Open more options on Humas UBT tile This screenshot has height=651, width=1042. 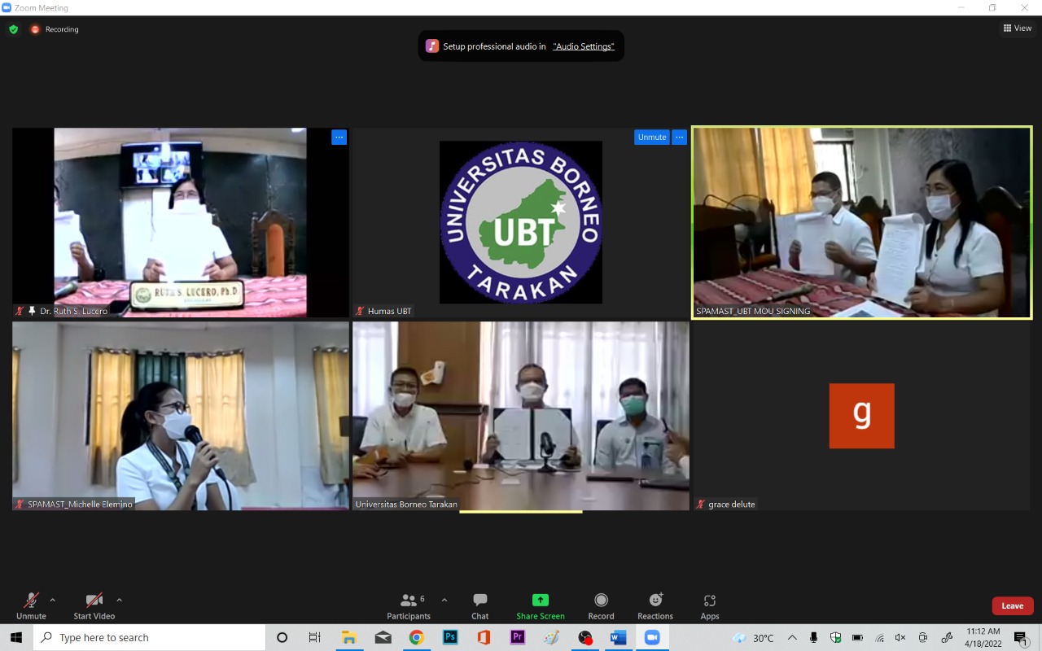[x=679, y=138]
